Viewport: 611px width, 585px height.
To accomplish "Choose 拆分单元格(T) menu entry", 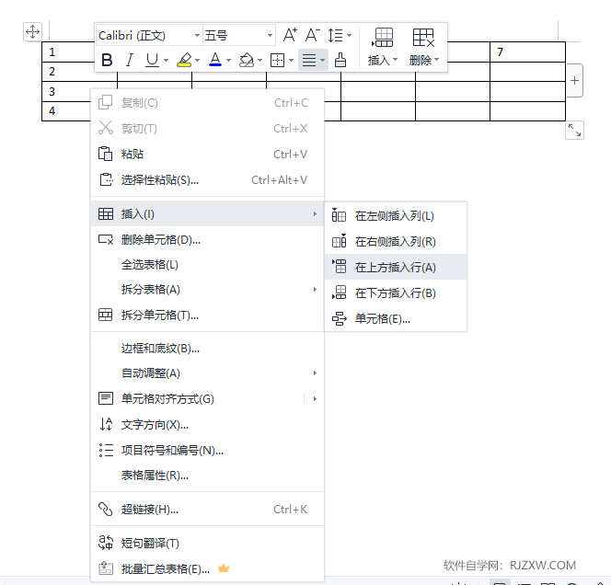I will click(207, 315).
